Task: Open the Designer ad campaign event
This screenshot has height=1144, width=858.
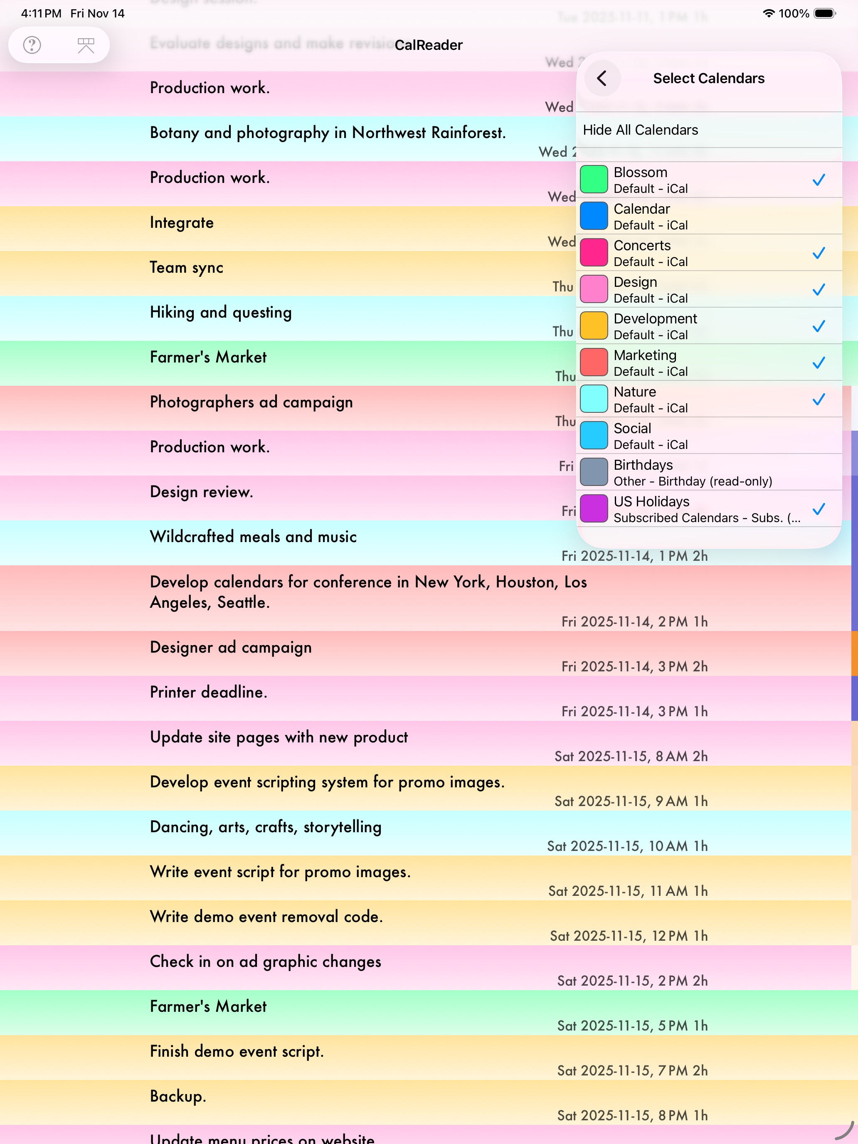Action: [x=426, y=654]
